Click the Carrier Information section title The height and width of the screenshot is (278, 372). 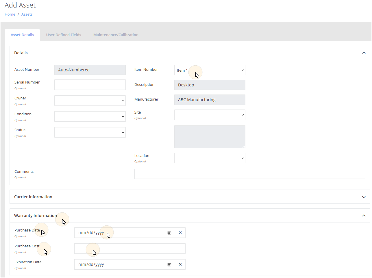tap(33, 197)
